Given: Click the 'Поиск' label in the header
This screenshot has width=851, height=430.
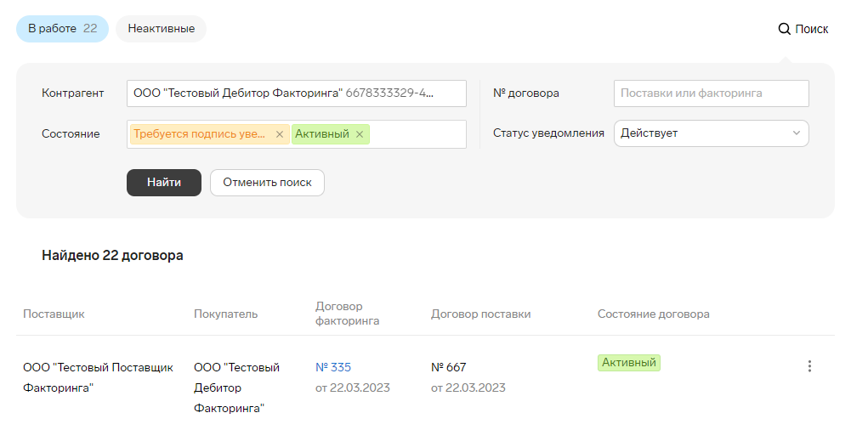Looking at the screenshot, I should click(811, 29).
